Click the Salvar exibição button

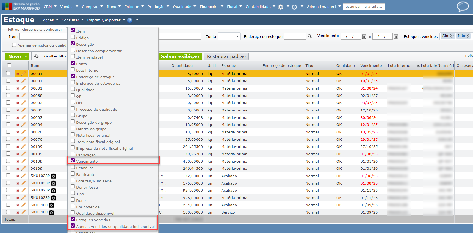pyautogui.click(x=180, y=56)
